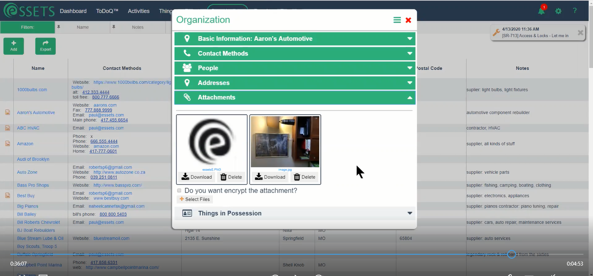
Task: Close the Organization dialog with the red X
Action: [x=408, y=20]
